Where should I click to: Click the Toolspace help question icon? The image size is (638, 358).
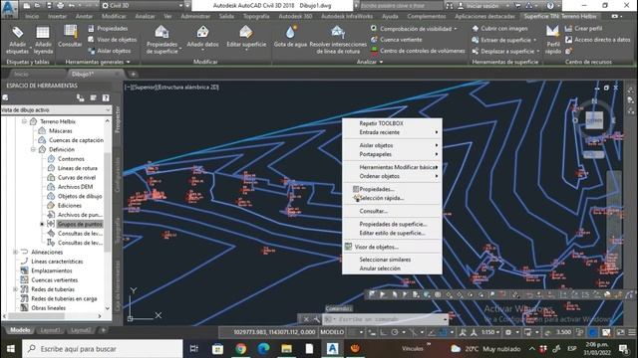tap(106, 97)
